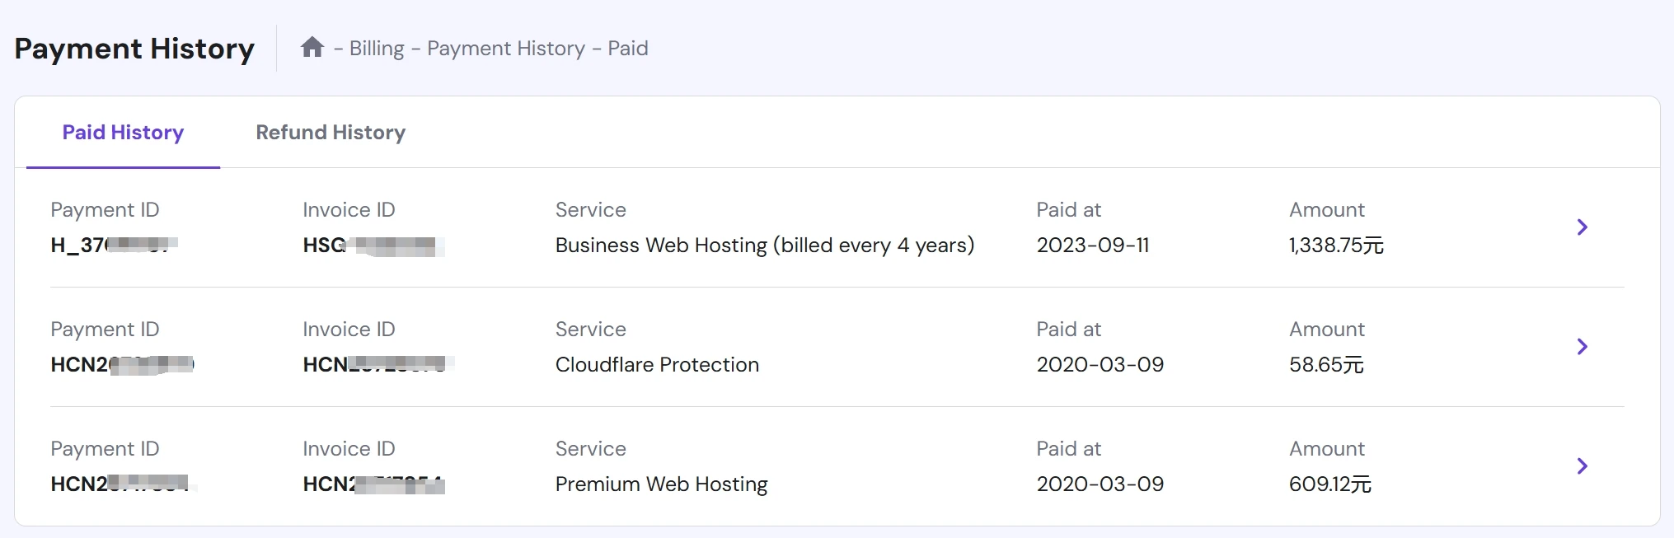Select the 1,338.75元 amount

pos(1336,246)
